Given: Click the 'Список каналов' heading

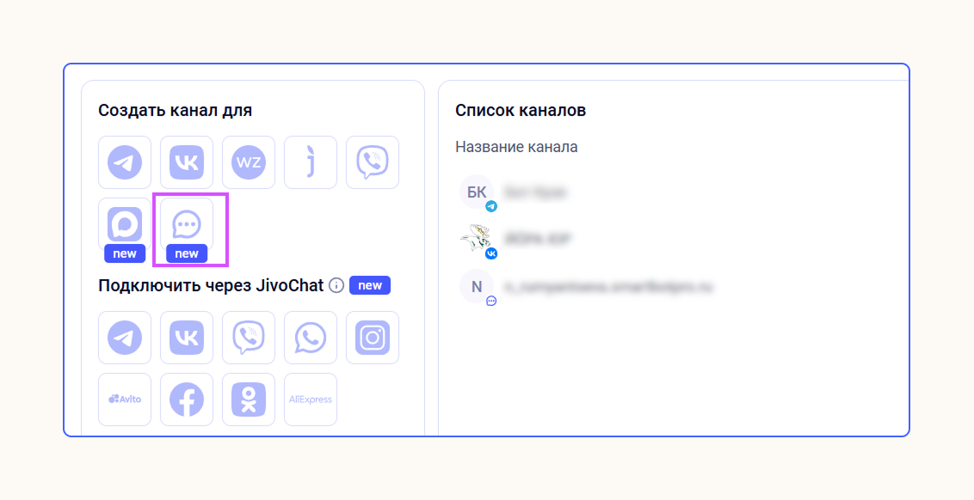Looking at the screenshot, I should coord(521,111).
